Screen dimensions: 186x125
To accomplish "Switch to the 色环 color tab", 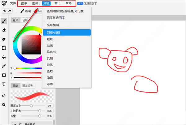I will coord(15,20).
